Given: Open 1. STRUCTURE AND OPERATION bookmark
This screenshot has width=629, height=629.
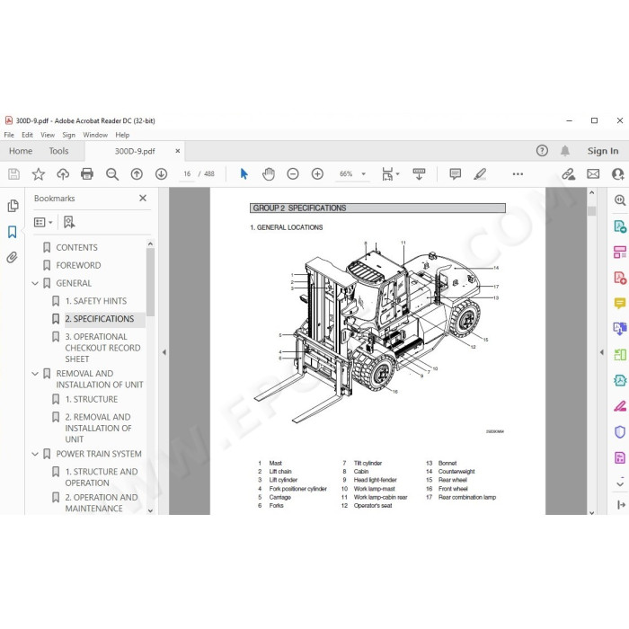Looking at the screenshot, I should [101, 477].
